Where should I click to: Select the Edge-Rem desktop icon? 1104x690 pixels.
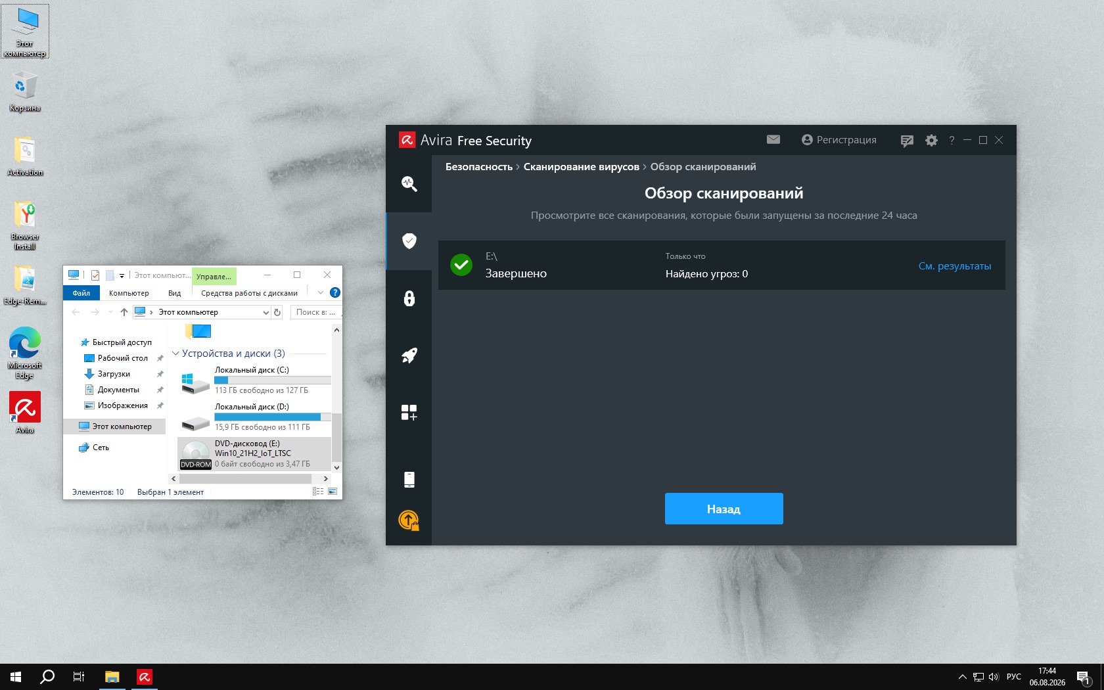point(25,285)
